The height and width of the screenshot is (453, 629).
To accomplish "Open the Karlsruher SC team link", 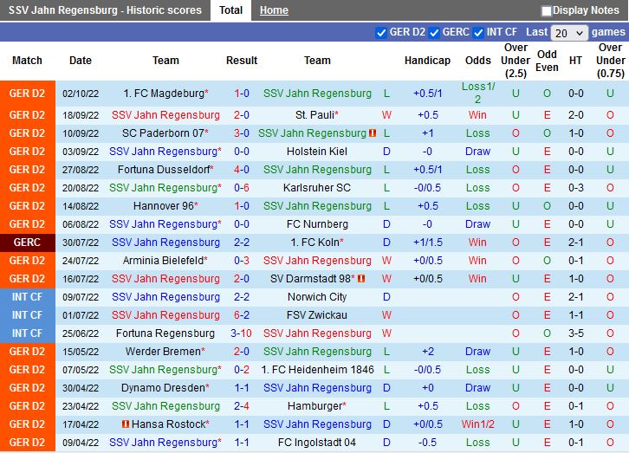I will (317, 188).
